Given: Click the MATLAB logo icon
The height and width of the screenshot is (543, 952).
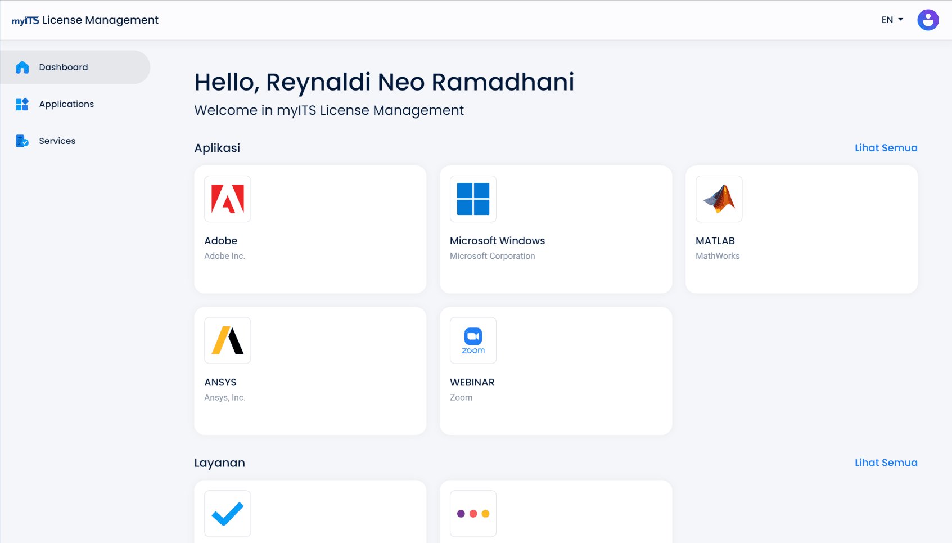Looking at the screenshot, I should click(719, 199).
